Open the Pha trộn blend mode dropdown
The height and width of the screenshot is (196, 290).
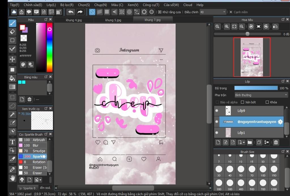point(261,95)
